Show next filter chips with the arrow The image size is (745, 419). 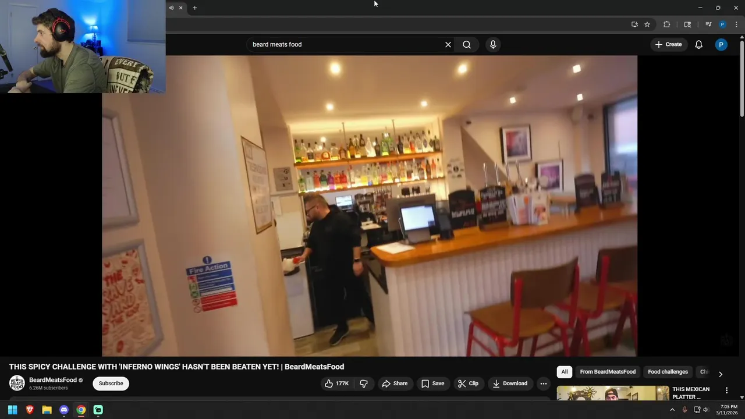point(720,374)
